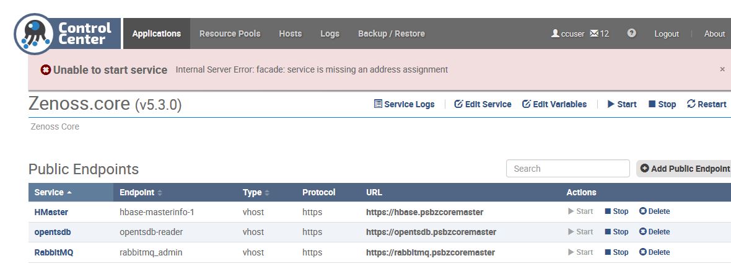Click Edit Service pencil icon
Viewport: 731px width, 266px height.
459,104
